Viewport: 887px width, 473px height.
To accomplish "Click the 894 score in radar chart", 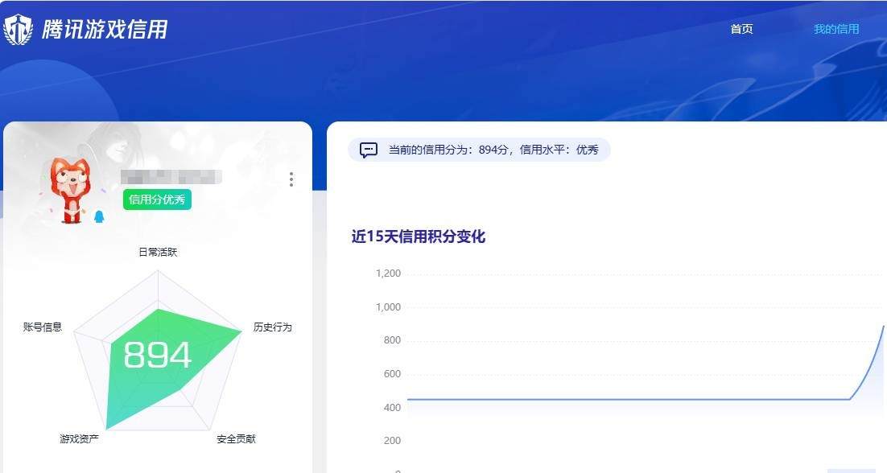I will (157, 355).
